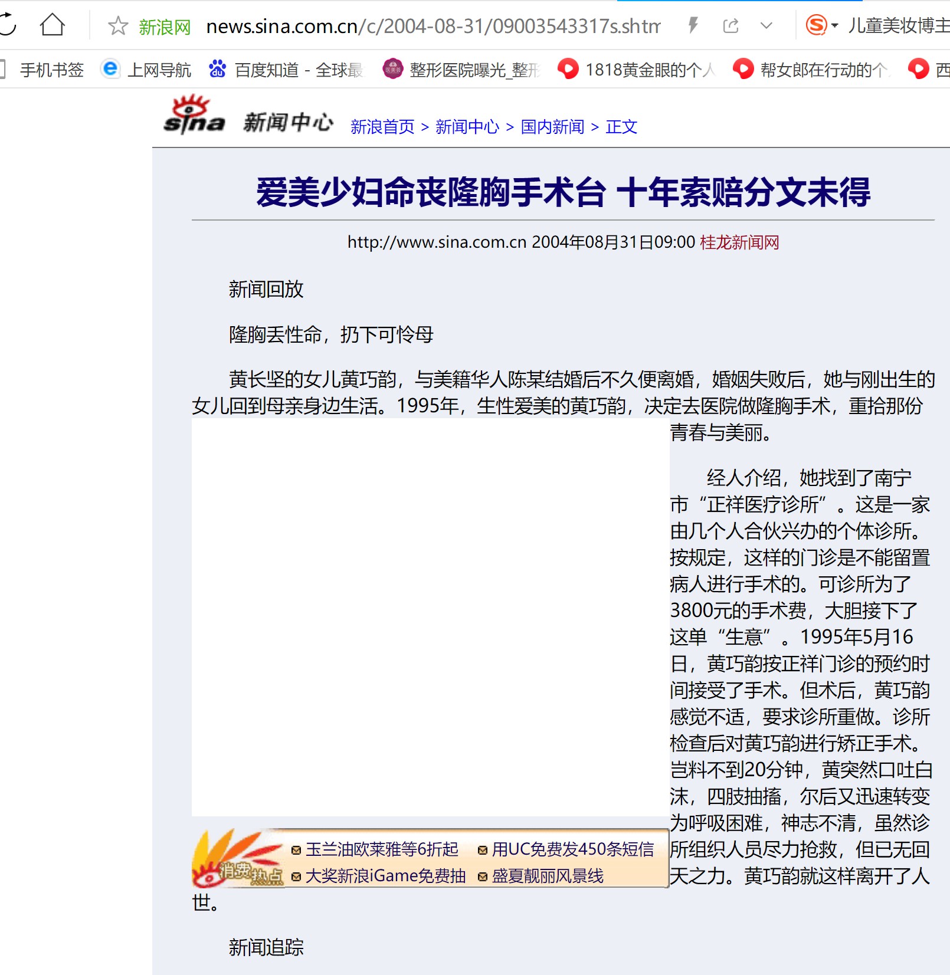Viewport: 950px width, 975px height.
Task: Open the search engine selector arrow
Action: click(x=834, y=26)
